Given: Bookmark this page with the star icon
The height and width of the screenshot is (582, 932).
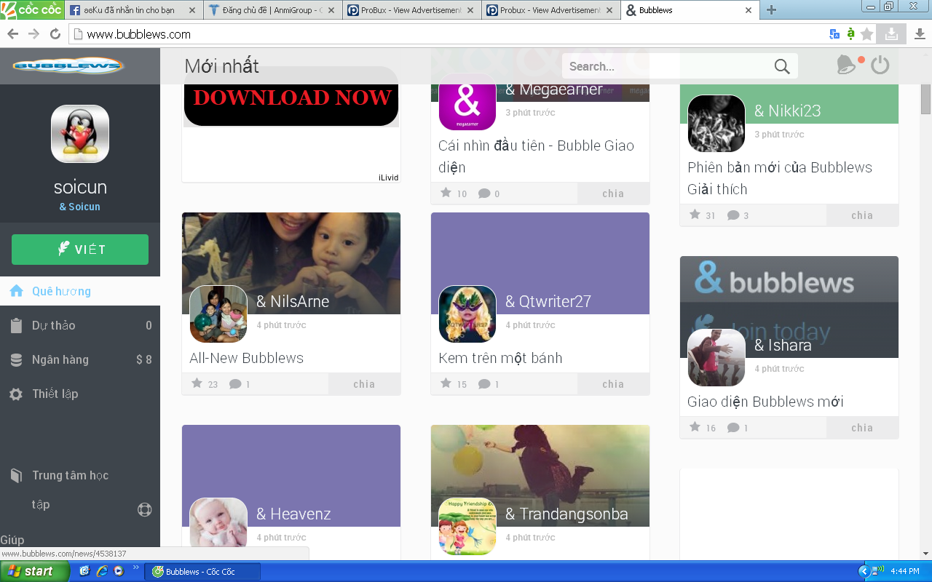Looking at the screenshot, I should (866, 34).
